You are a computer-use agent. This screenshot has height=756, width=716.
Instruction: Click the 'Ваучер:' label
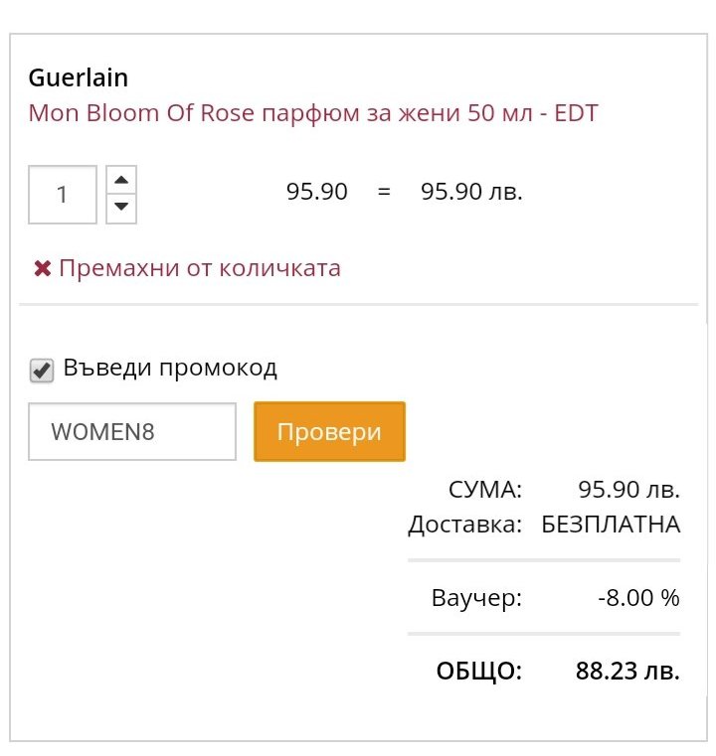pos(476,598)
